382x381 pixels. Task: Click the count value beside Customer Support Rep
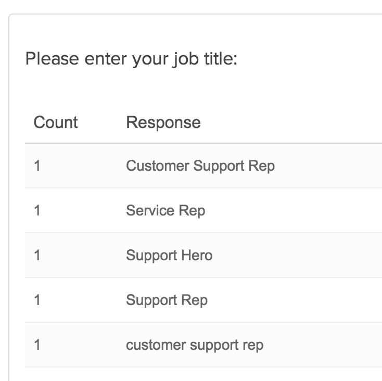click(37, 166)
